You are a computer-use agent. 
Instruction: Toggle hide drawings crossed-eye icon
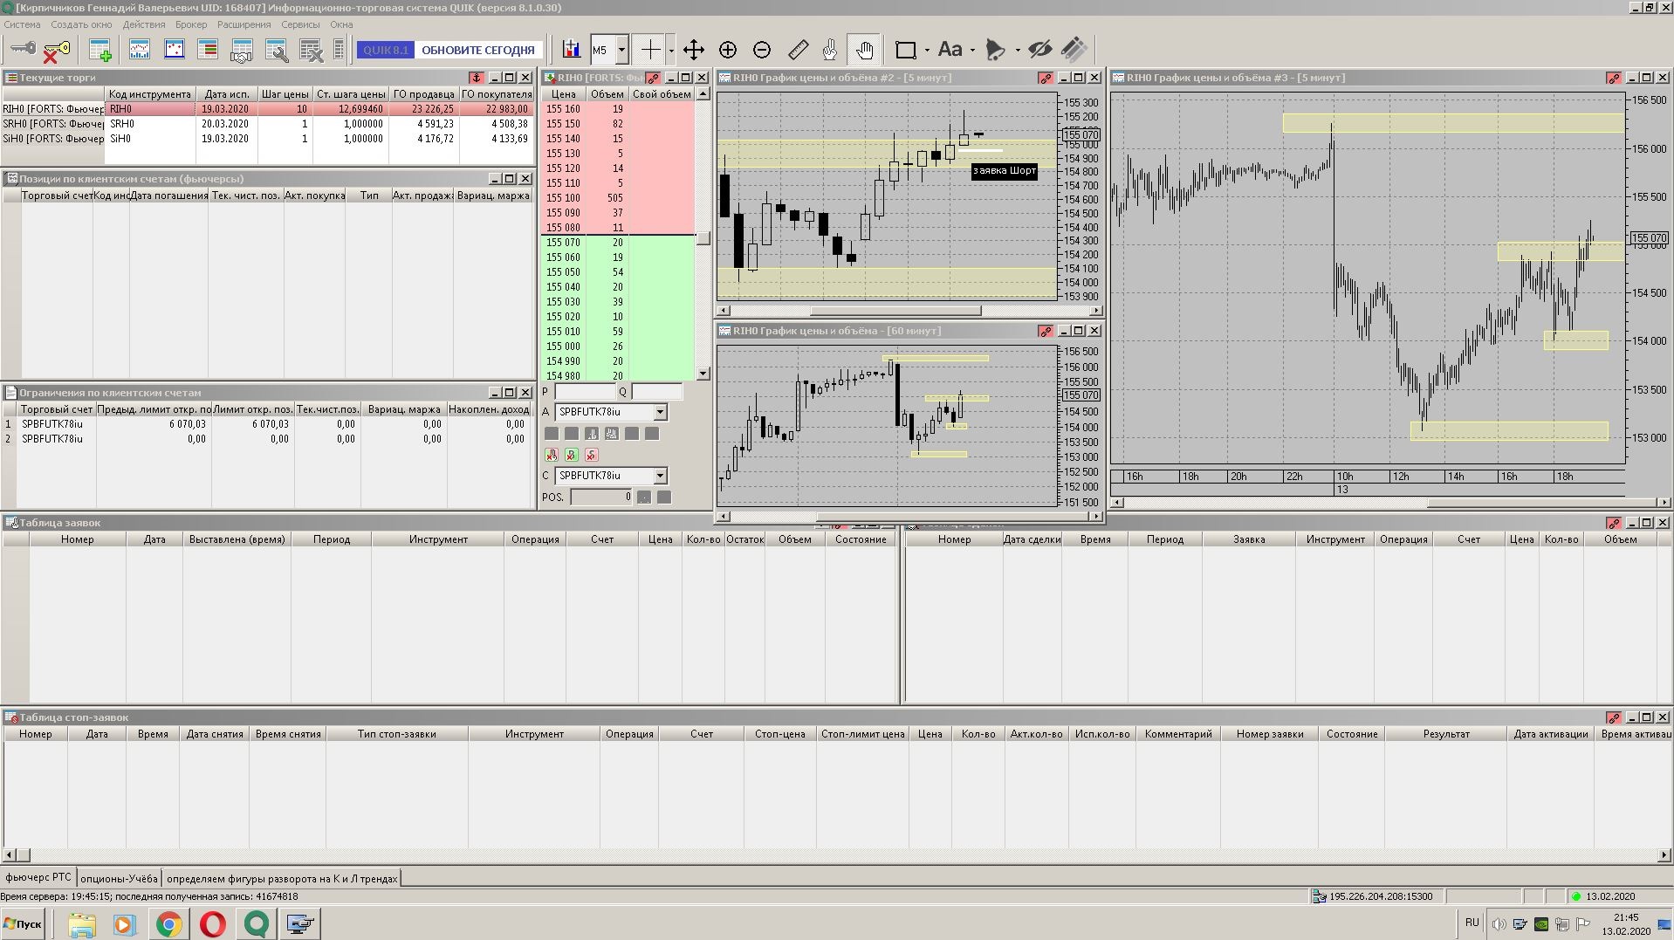(x=1039, y=50)
